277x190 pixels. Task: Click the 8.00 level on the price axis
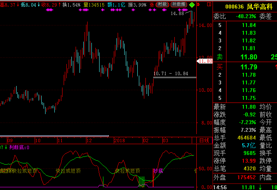coord(207,123)
